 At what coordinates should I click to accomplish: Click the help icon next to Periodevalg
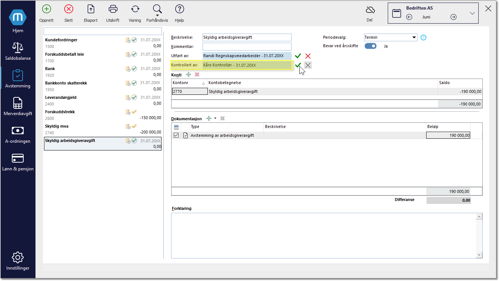[424, 37]
